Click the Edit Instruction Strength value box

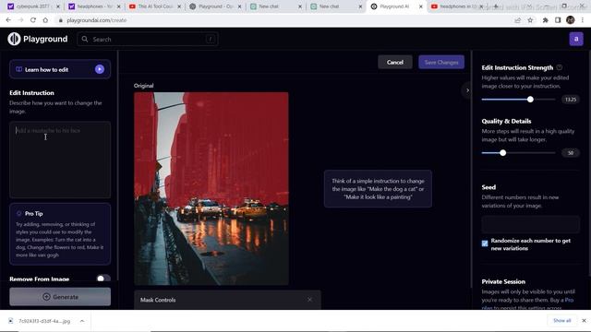click(x=571, y=100)
